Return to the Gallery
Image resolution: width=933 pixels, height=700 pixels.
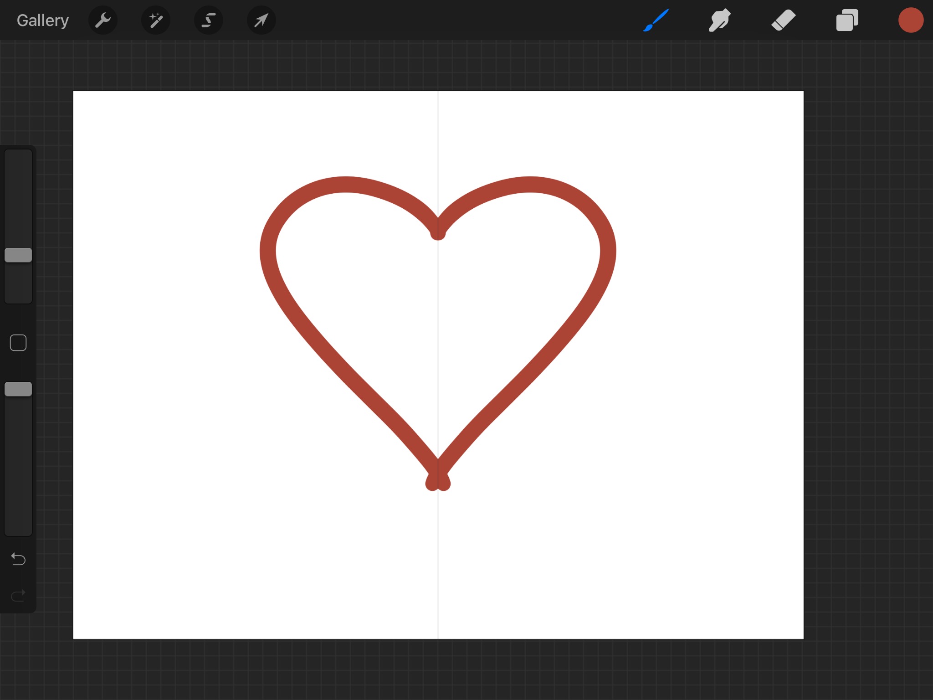click(x=42, y=21)
